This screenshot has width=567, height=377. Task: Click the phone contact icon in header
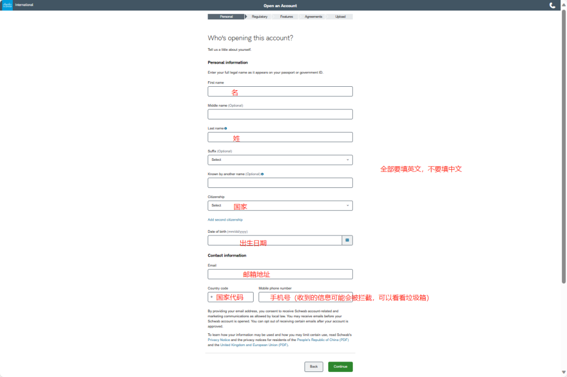point(552,6)
